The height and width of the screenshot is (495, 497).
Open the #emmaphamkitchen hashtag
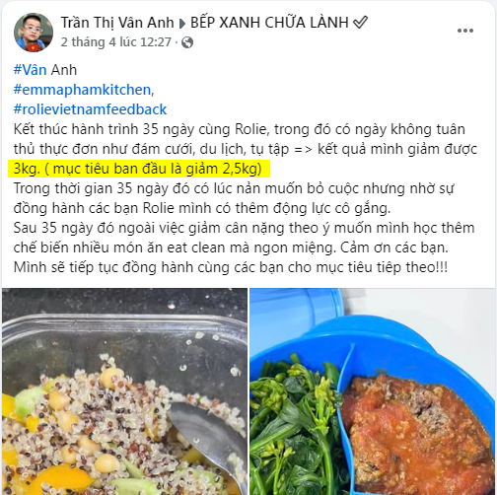(x=82, y=90)
